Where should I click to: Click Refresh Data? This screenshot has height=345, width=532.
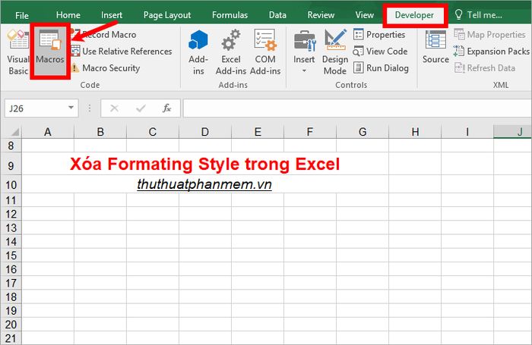click(485, 68)
